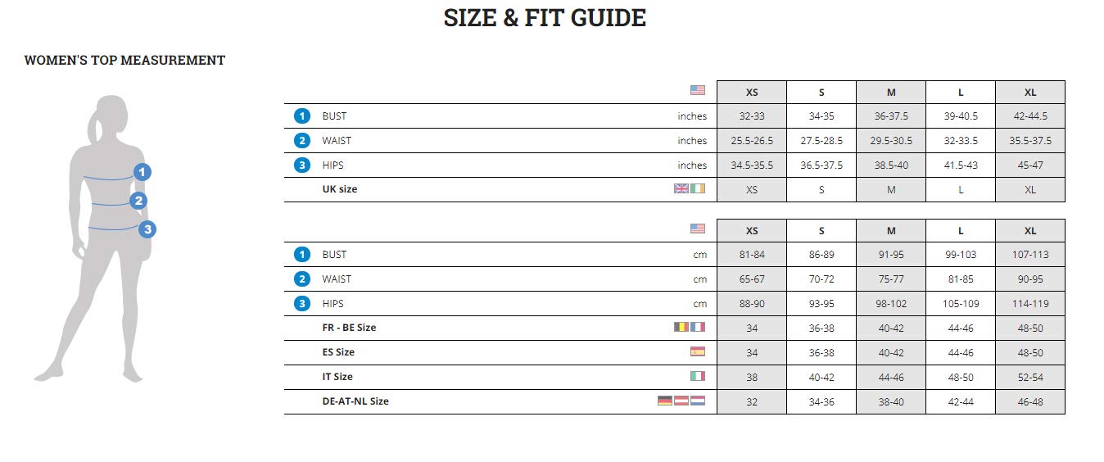Select the XS column header in the cm table
The width and height of the screenshot is (1104, 462).
[751, 231]
